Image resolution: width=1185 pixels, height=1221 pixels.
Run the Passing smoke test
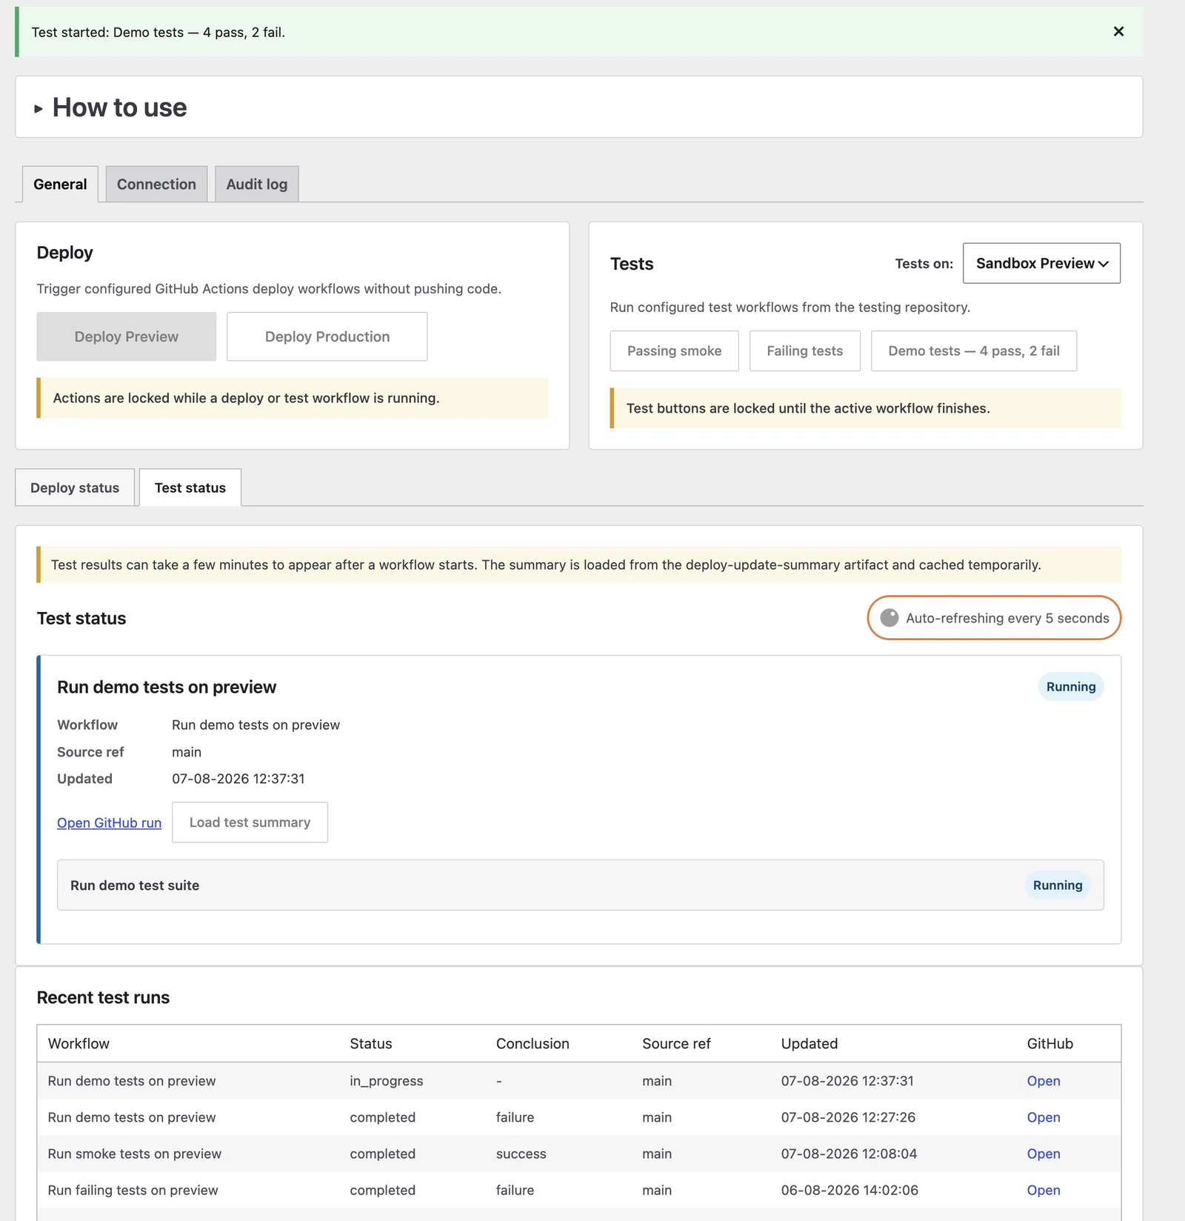point(674,350)
